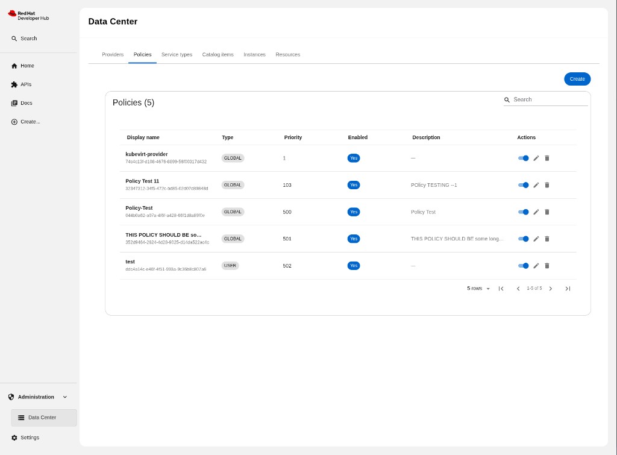This screenshot has width=617, height=455.
Task: Expand the Administration section chevron
Action: point(65,397)
